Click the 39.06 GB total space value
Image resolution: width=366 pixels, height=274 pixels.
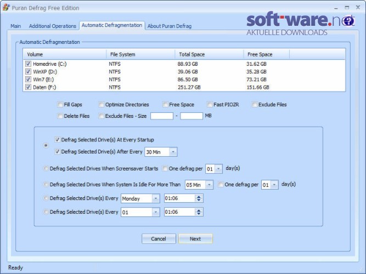(x=188, y=72)
